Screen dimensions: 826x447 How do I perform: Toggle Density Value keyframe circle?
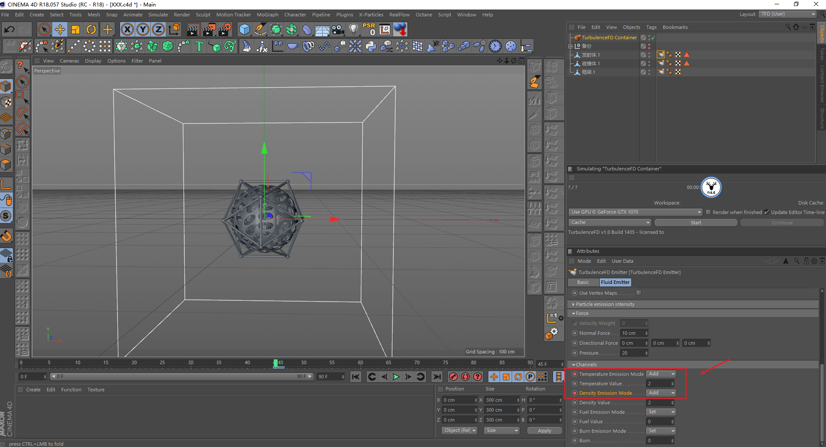coord(575,403)
